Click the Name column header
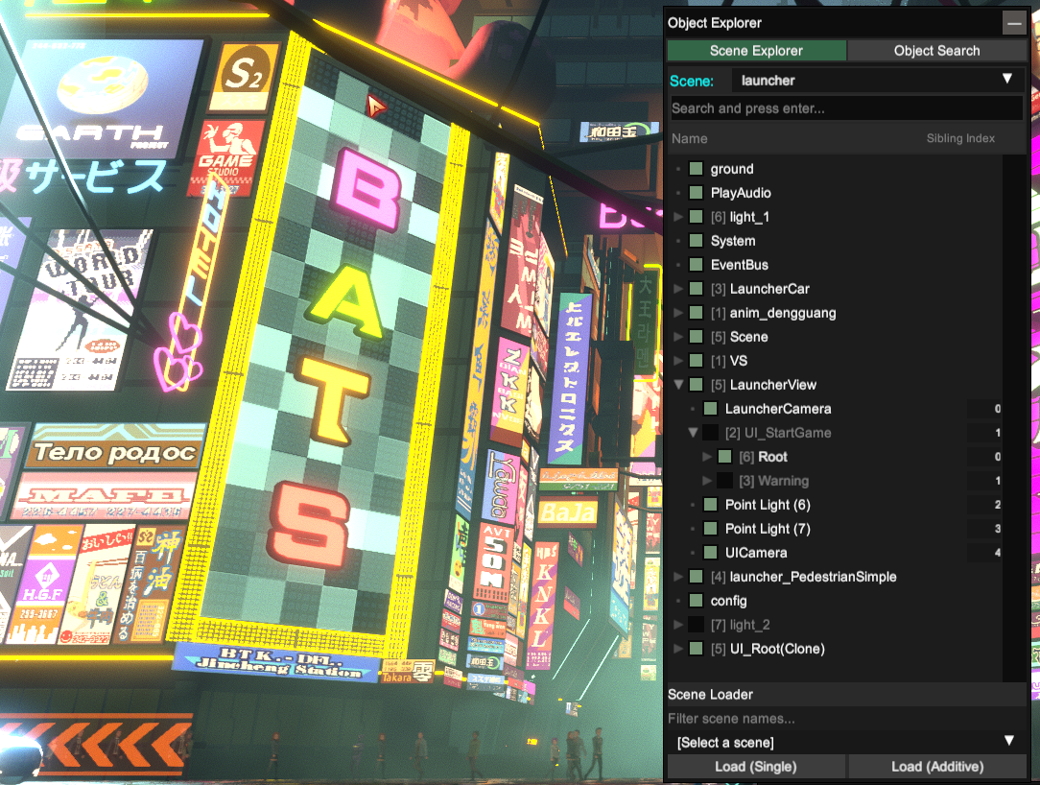 (x=689, y=138)
